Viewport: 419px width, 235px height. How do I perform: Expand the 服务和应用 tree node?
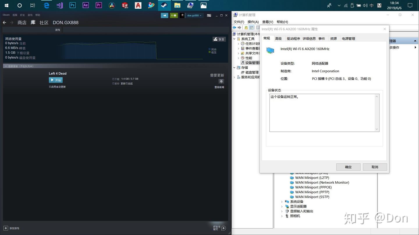(234, 77)
